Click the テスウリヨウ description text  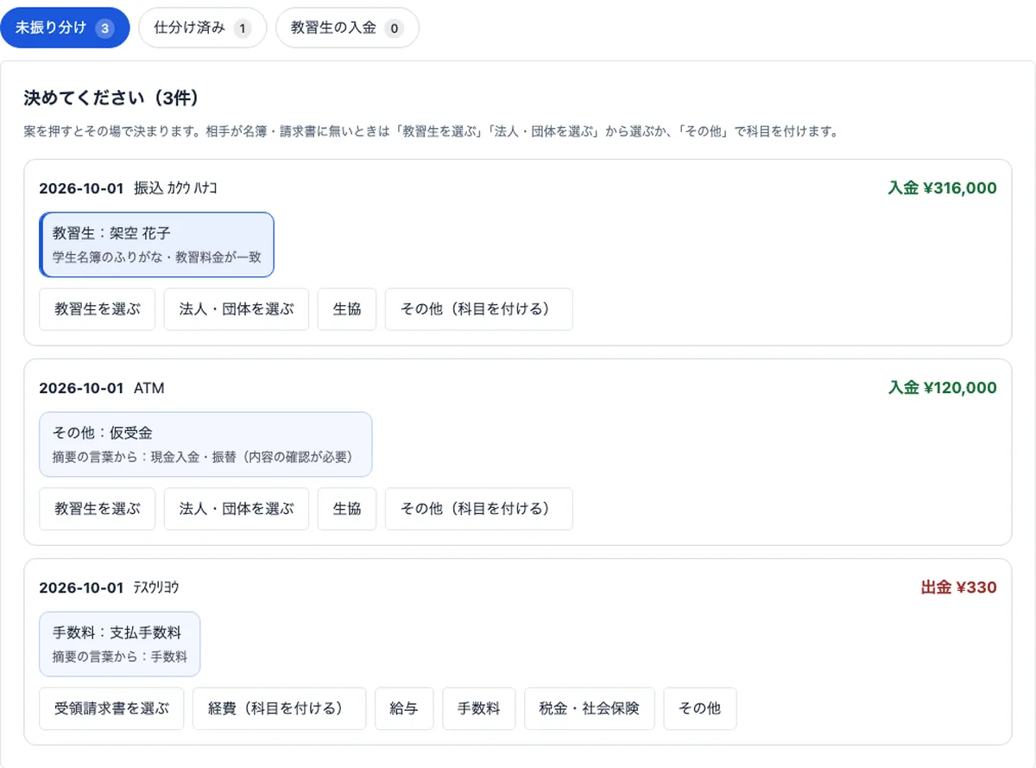156,587
